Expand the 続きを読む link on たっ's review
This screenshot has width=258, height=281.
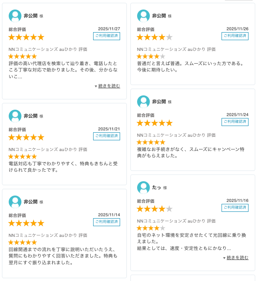click(x=237, y=258)
